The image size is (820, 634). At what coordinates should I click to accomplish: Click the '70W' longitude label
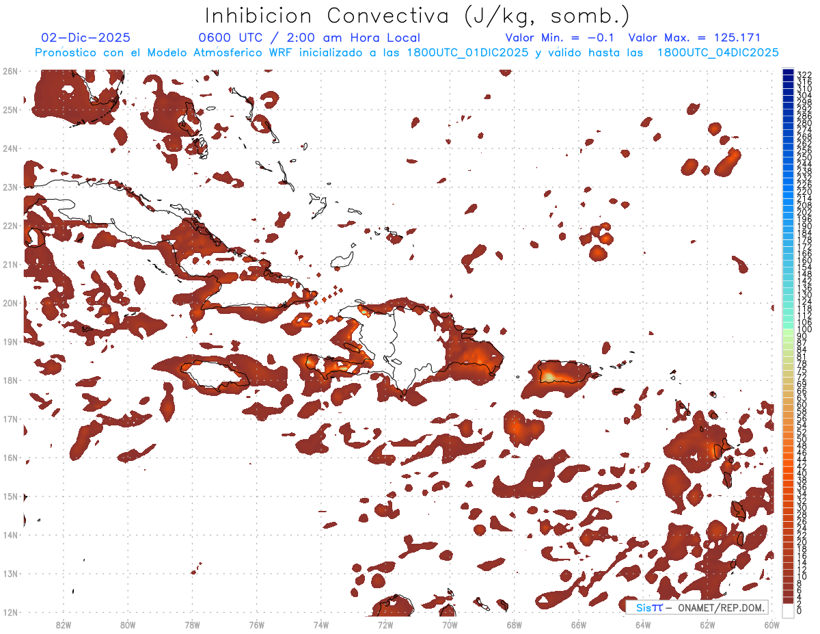click(450, 624)
